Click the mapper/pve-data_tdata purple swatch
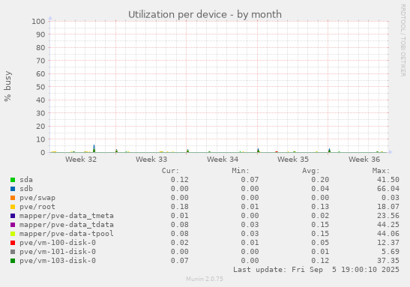This screenshot has height=287, width=410. [x=13, y=225]
